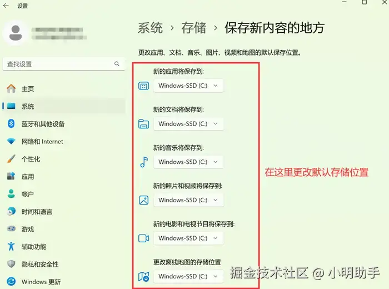The height and width of the screenshot is (289, 389).
Task: Click 系统 in the breadcrumb
Action: coord(151,28)
